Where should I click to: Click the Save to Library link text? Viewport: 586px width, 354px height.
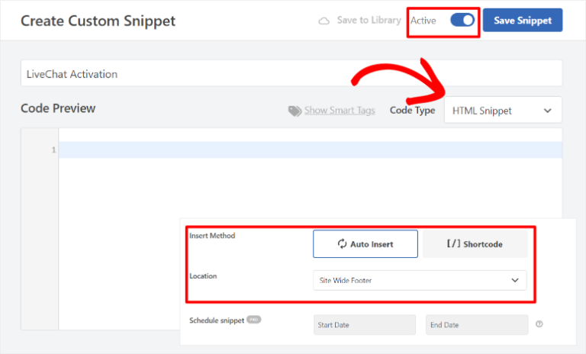(x=369, y=21)
